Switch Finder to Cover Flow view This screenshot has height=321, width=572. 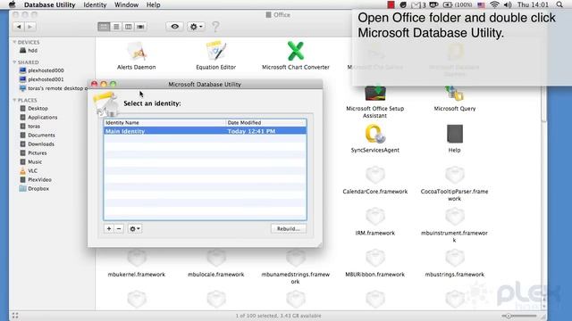point(140,27)
